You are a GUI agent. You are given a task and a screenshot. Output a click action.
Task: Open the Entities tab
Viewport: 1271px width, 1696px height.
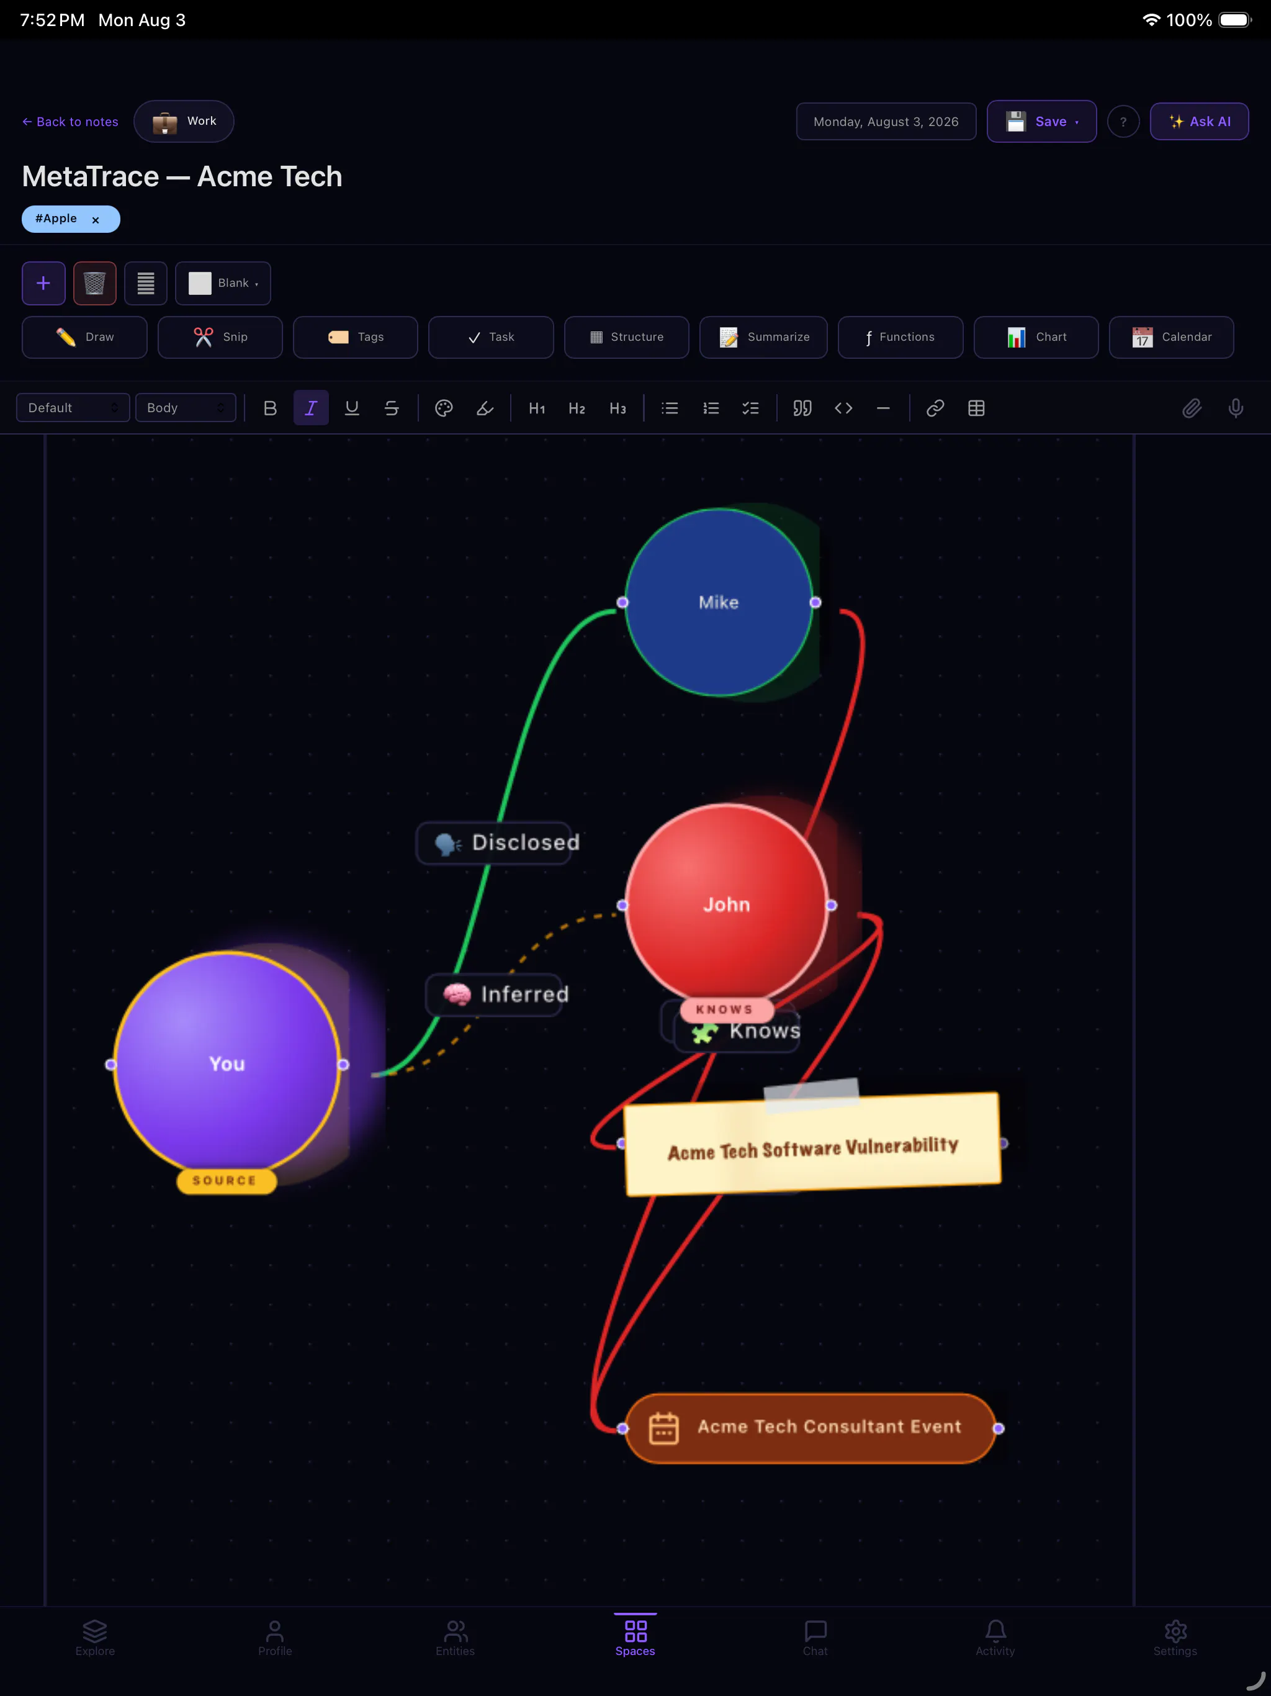(456, 1638)
